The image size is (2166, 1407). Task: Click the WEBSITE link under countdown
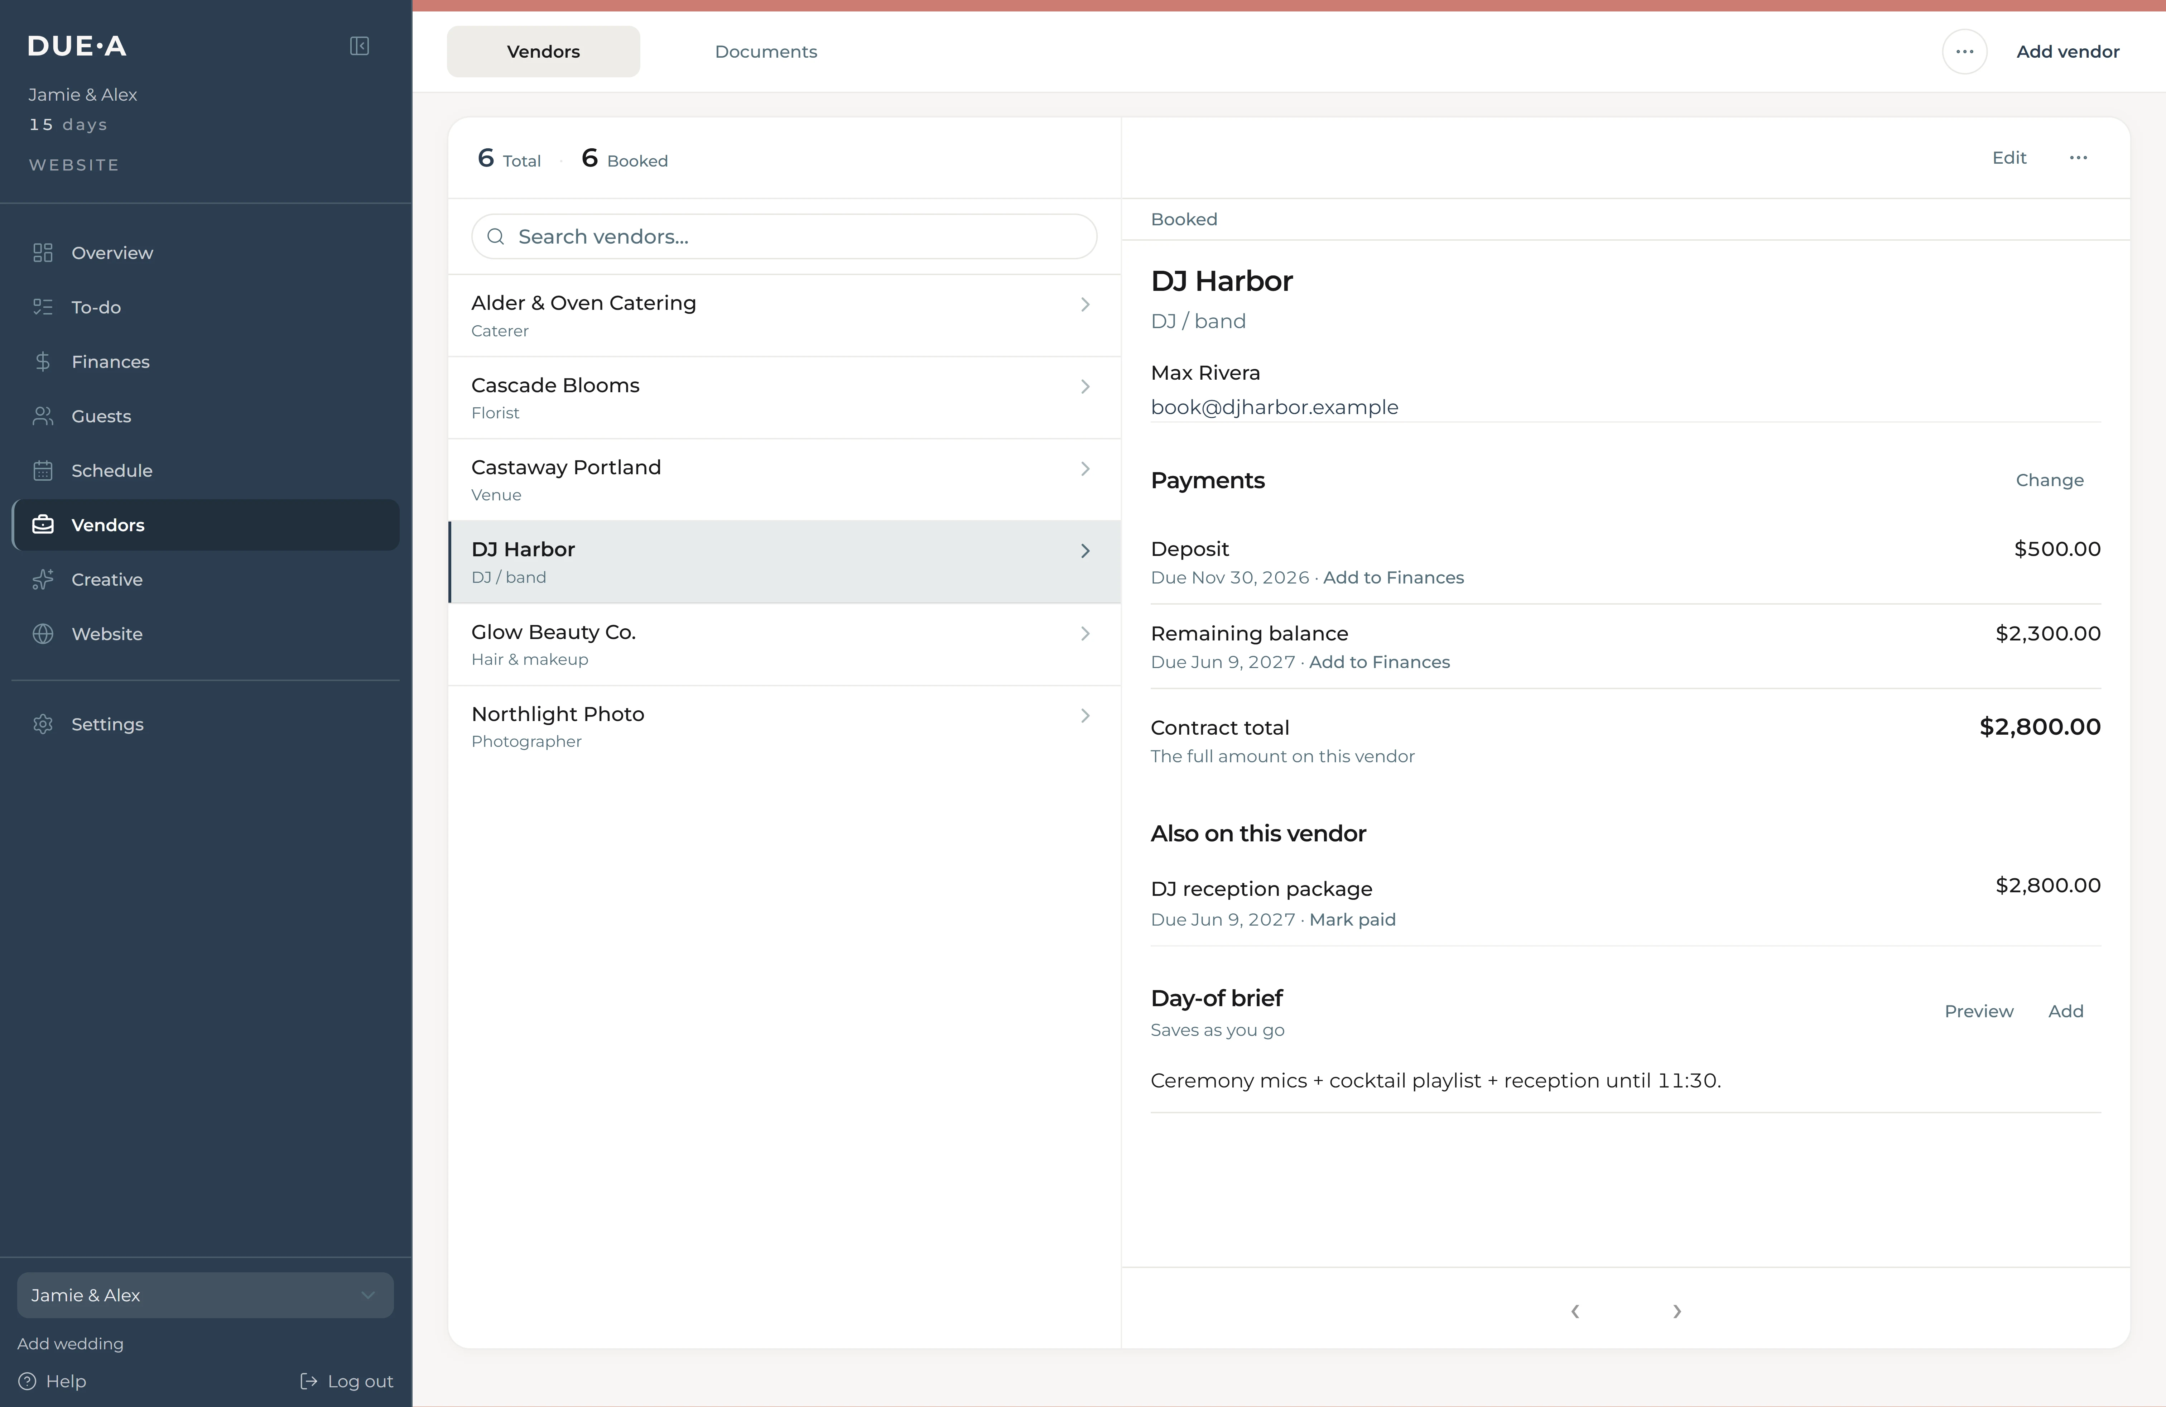[74, 165]
